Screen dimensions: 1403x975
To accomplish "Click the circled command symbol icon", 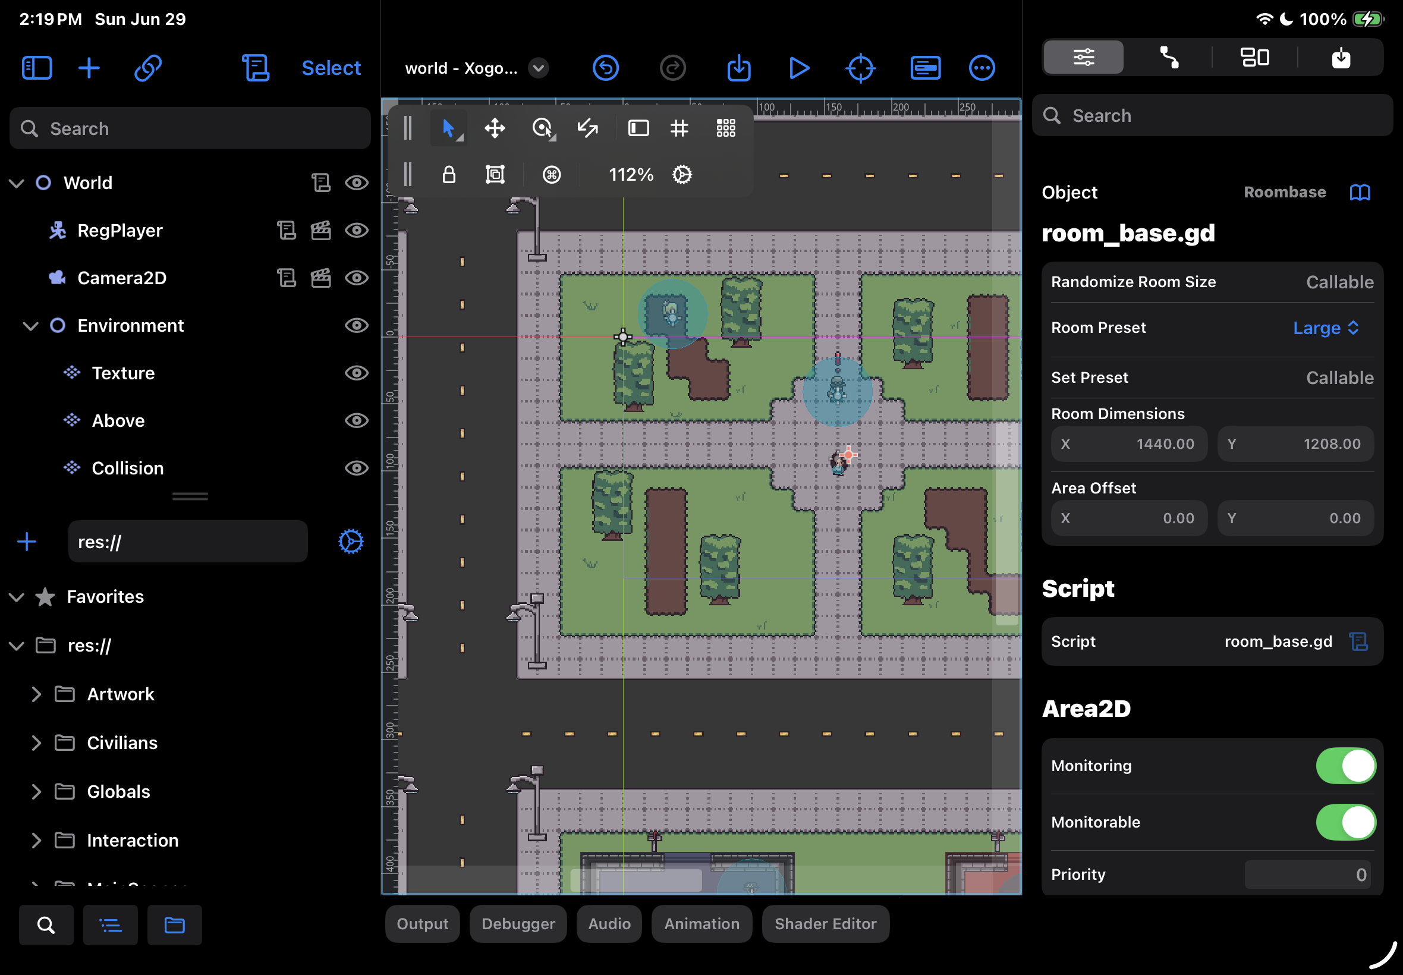I will coord(551,174).
